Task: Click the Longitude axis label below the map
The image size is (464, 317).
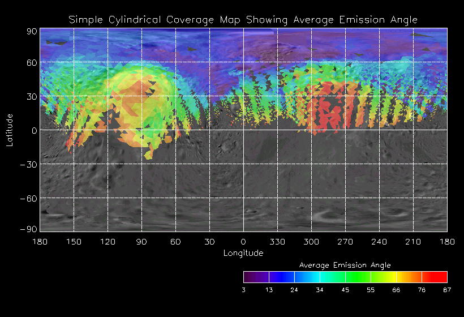Action: 243,253
